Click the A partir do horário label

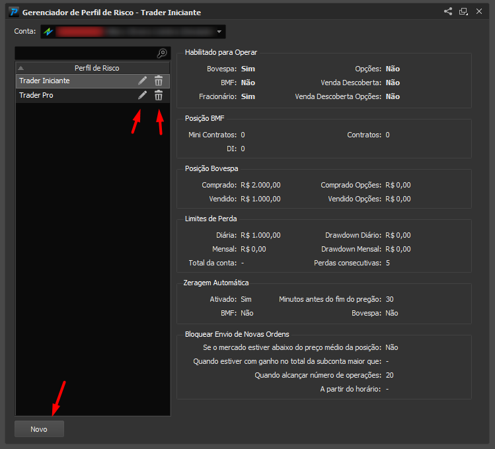[x=350, y=389]
